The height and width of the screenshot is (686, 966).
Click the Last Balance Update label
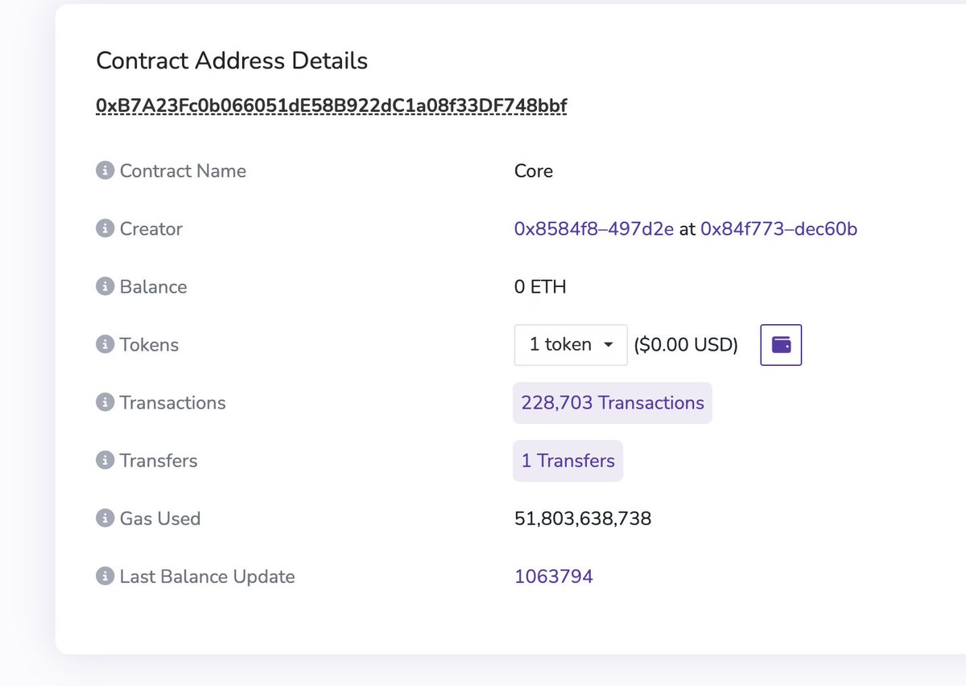pyautogui.click(x=207, y=577)
